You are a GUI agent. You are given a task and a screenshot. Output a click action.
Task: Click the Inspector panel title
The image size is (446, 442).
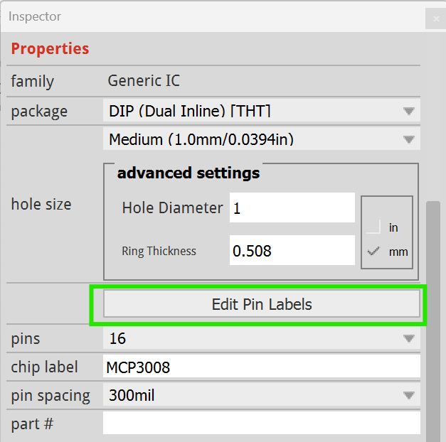pos(35,16)
